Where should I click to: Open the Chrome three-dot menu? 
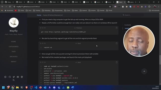coord(159,7)
